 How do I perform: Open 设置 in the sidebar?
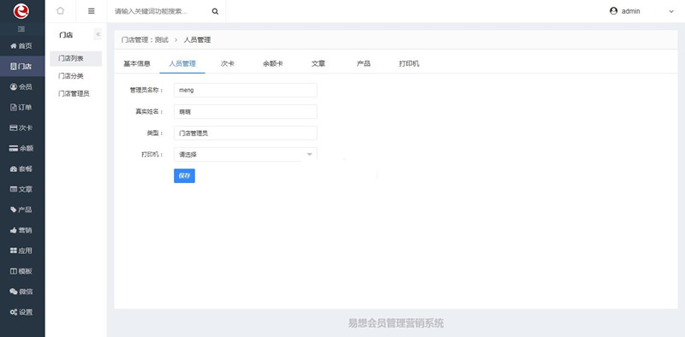point(22,311)
